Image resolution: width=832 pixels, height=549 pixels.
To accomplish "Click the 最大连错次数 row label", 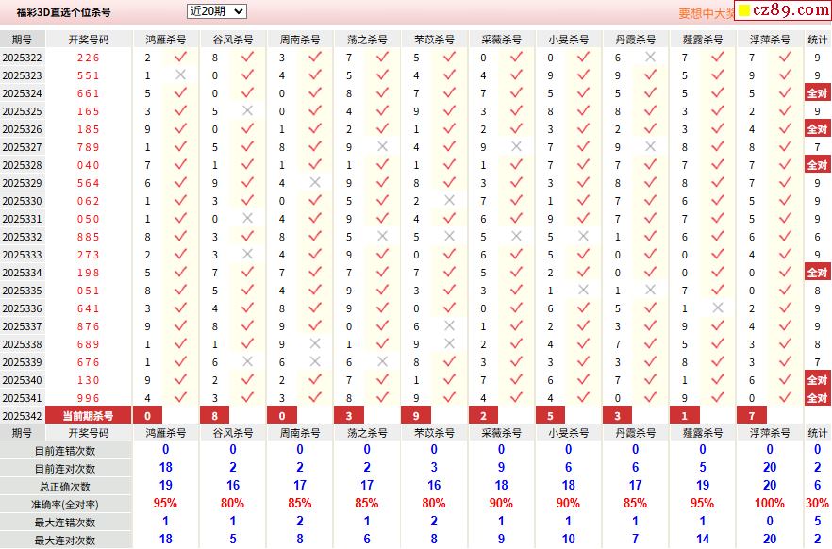I will tap(65, 523).
